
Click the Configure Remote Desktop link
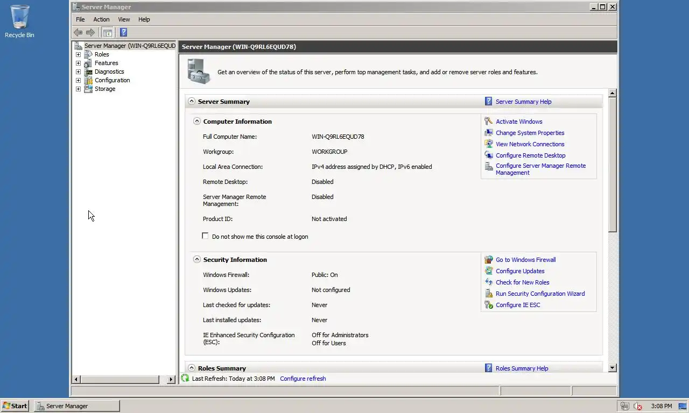coord(531,155)
